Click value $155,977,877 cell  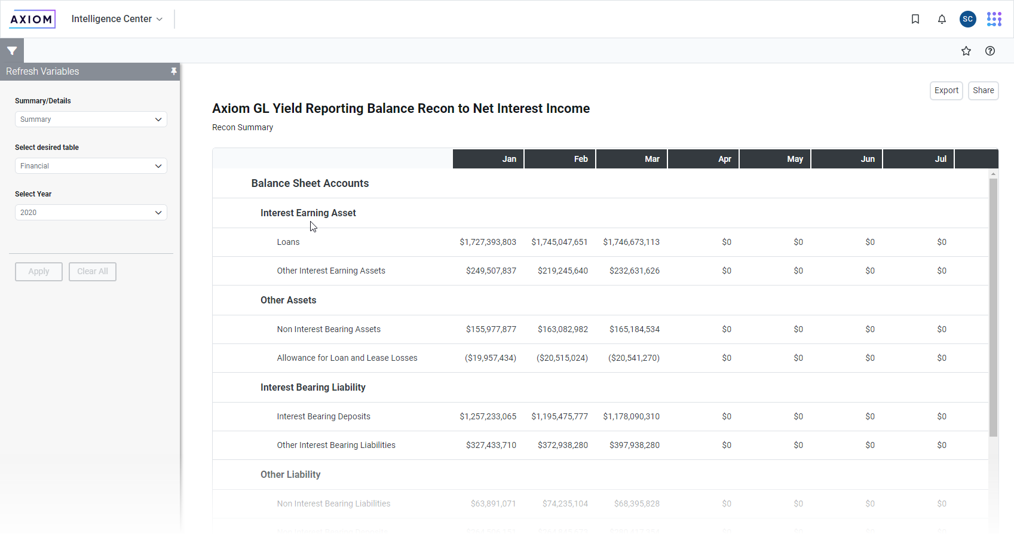click(491, 329)
